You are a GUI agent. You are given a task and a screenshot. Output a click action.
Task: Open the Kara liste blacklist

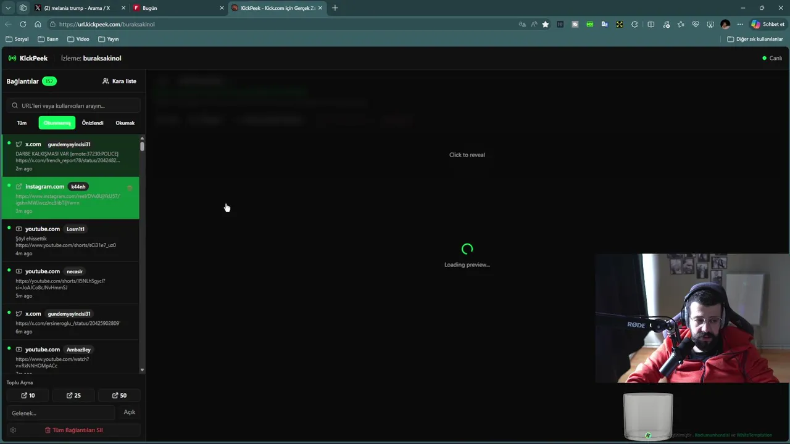click(119, 81)
